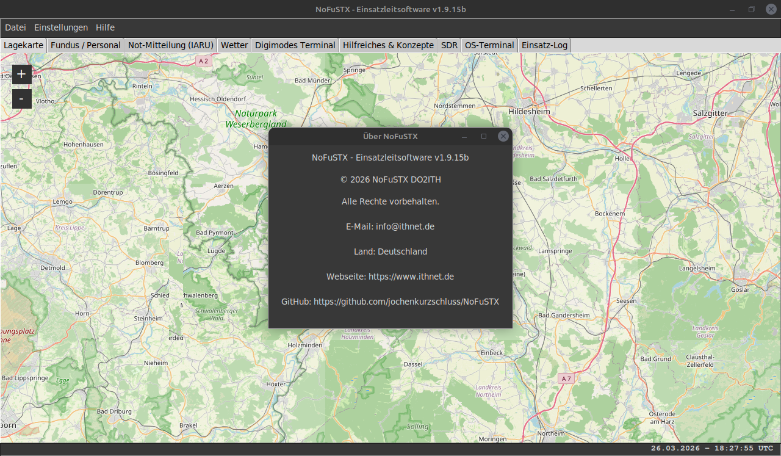Click Bad Driburg on the map

click(x=114, y=411)
